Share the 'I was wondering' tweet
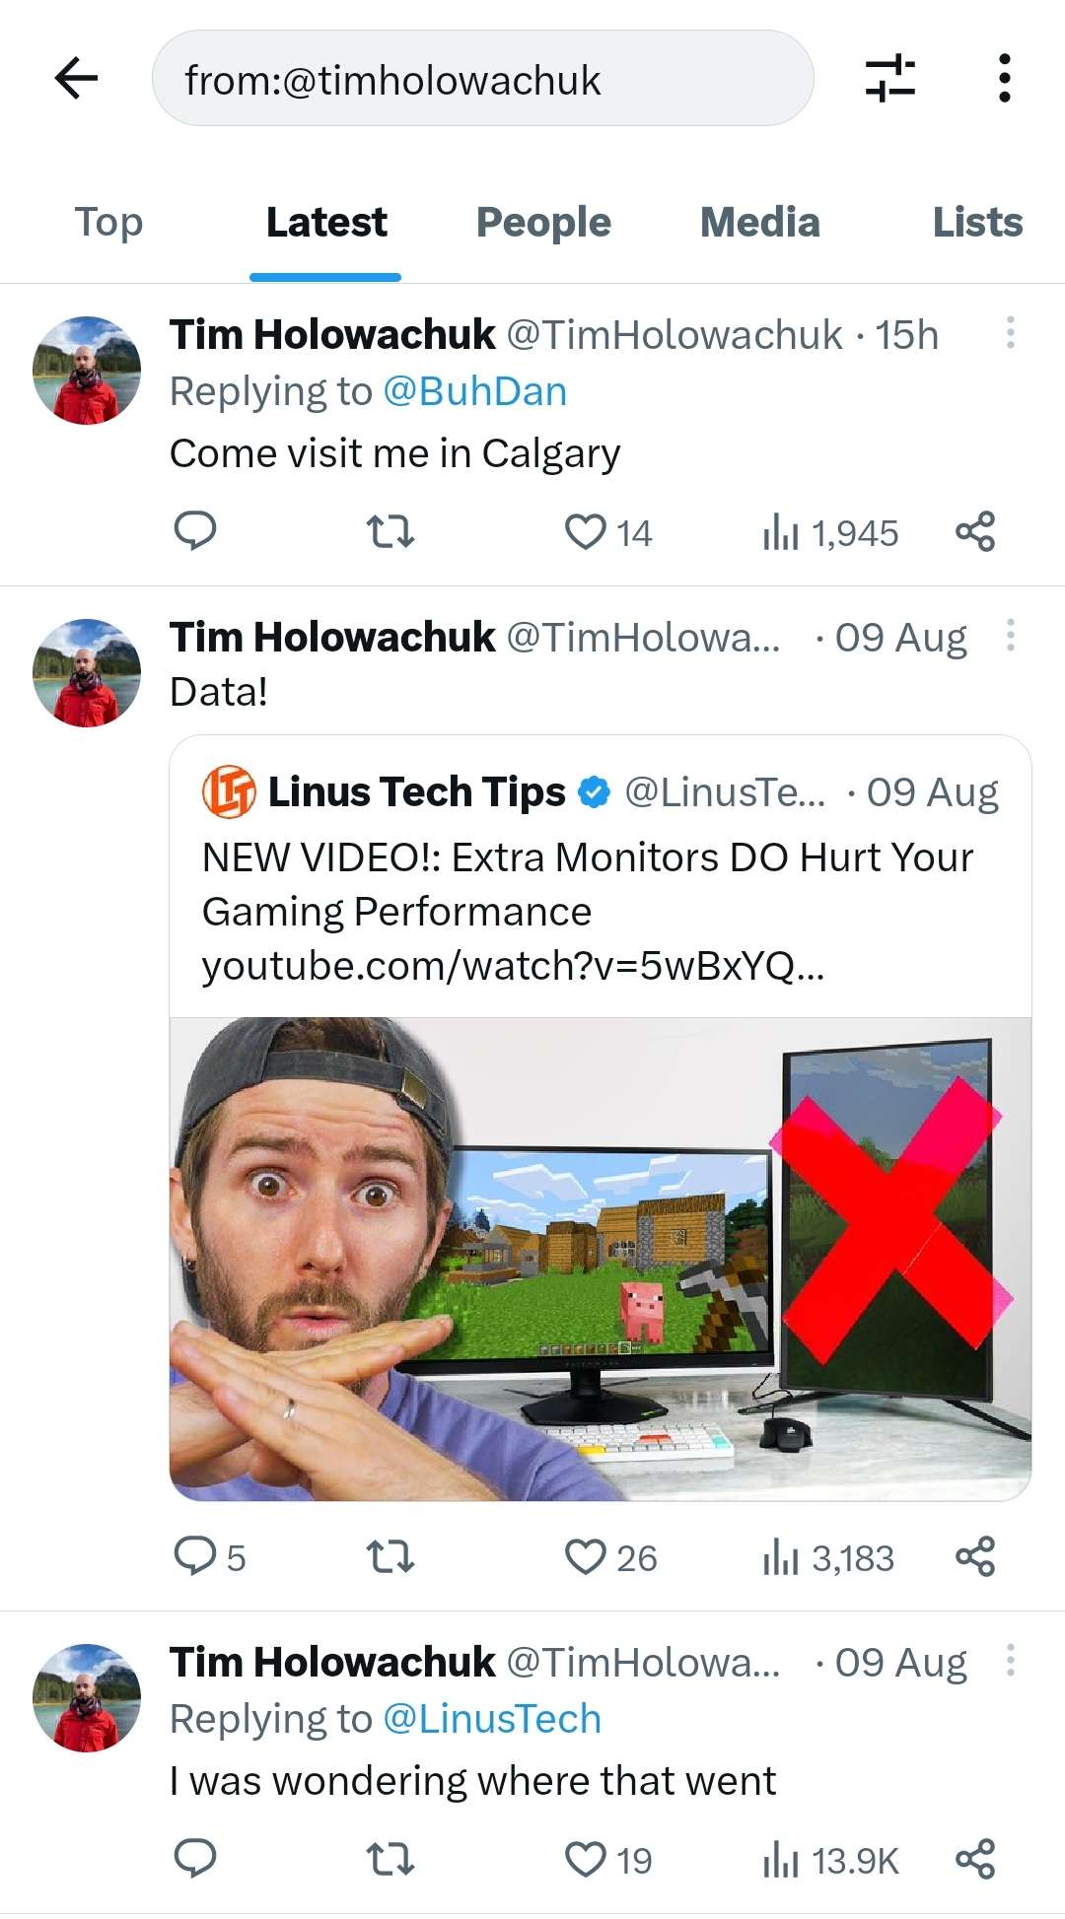Screen dimensions: 1065x1919 pyautogui.click(x=975, y=1859)
